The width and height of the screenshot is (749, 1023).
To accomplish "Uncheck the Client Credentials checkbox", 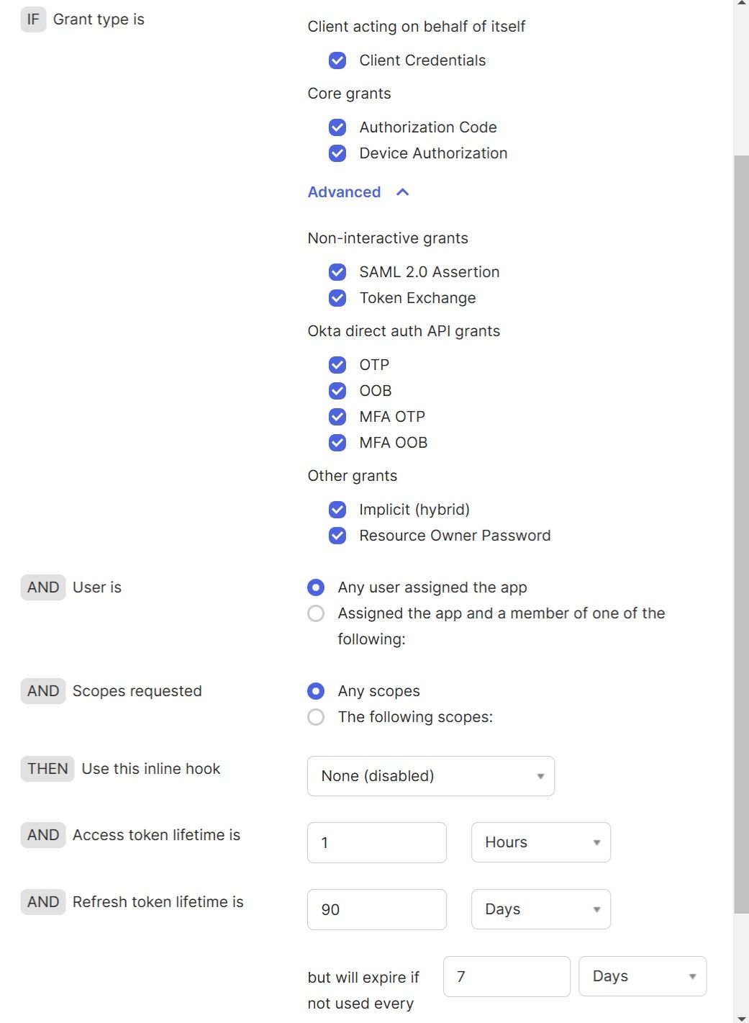I will coord(337,60).
